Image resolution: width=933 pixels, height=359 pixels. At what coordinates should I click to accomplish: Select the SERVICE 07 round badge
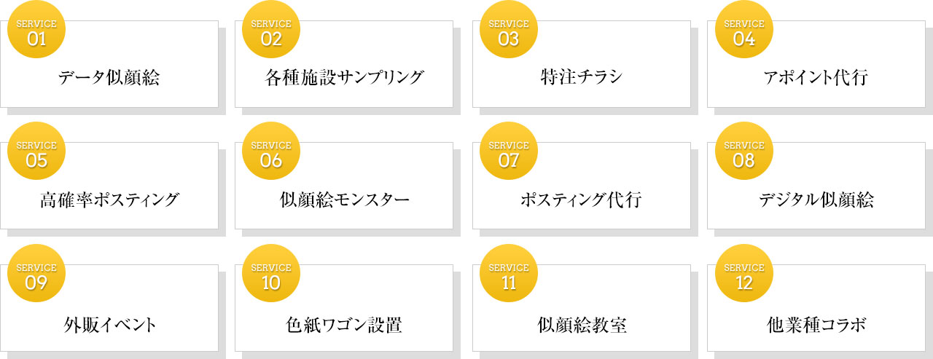[509, 151]
